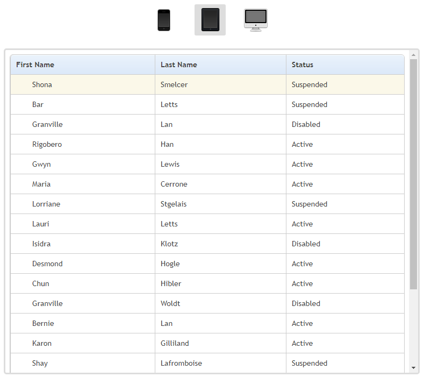
Task: Switch to the smartphone device view
Action: click(164, 20)
